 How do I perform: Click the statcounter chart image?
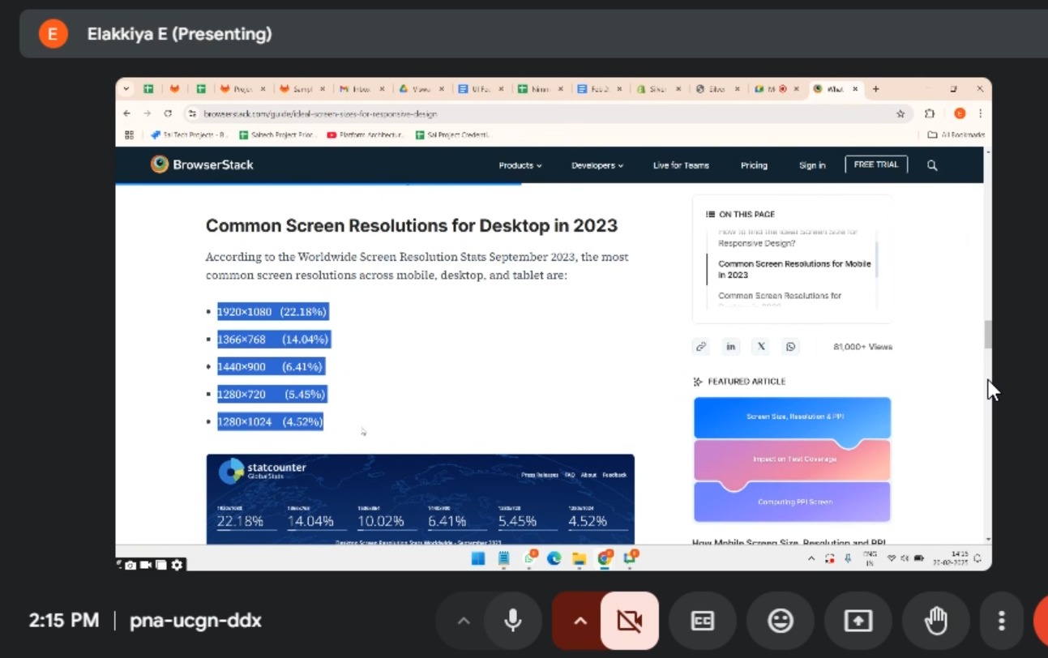click(x=420, y=498)
